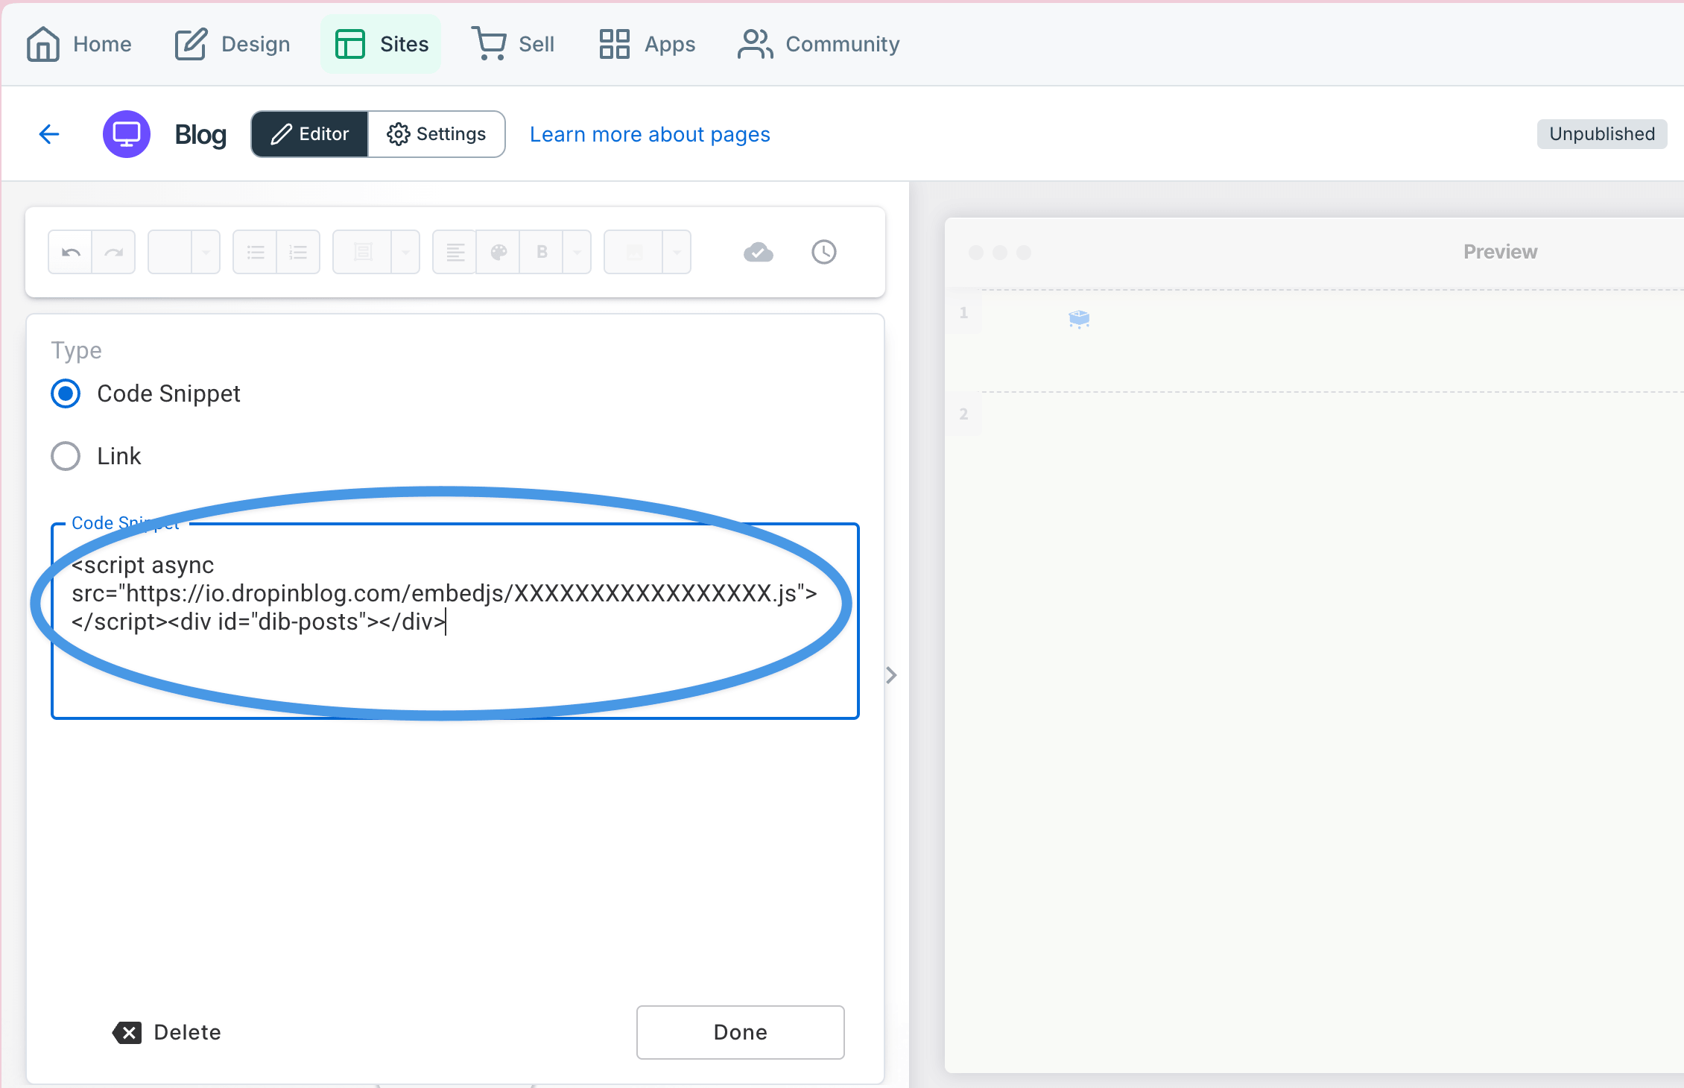1684x1088 pixels.
Task: Click the Home house icon
Action: [x=42, y=44]
